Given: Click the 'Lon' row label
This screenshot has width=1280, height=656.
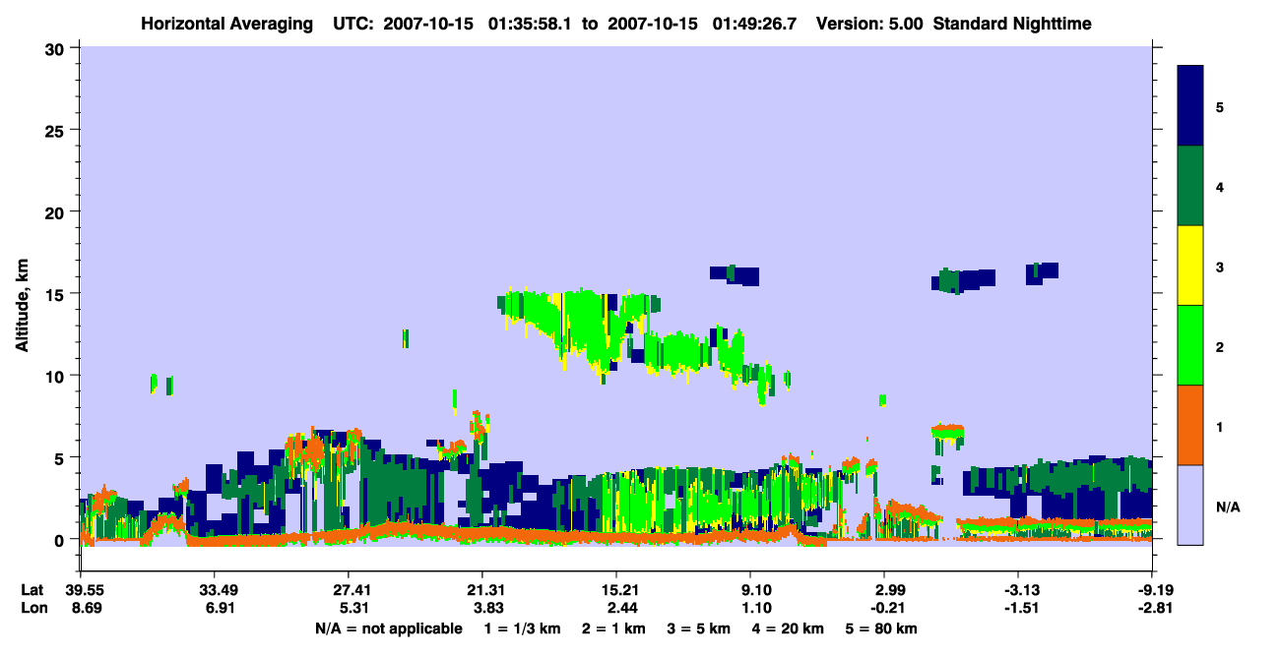Looking at the screenshot, I should [32, 609].
